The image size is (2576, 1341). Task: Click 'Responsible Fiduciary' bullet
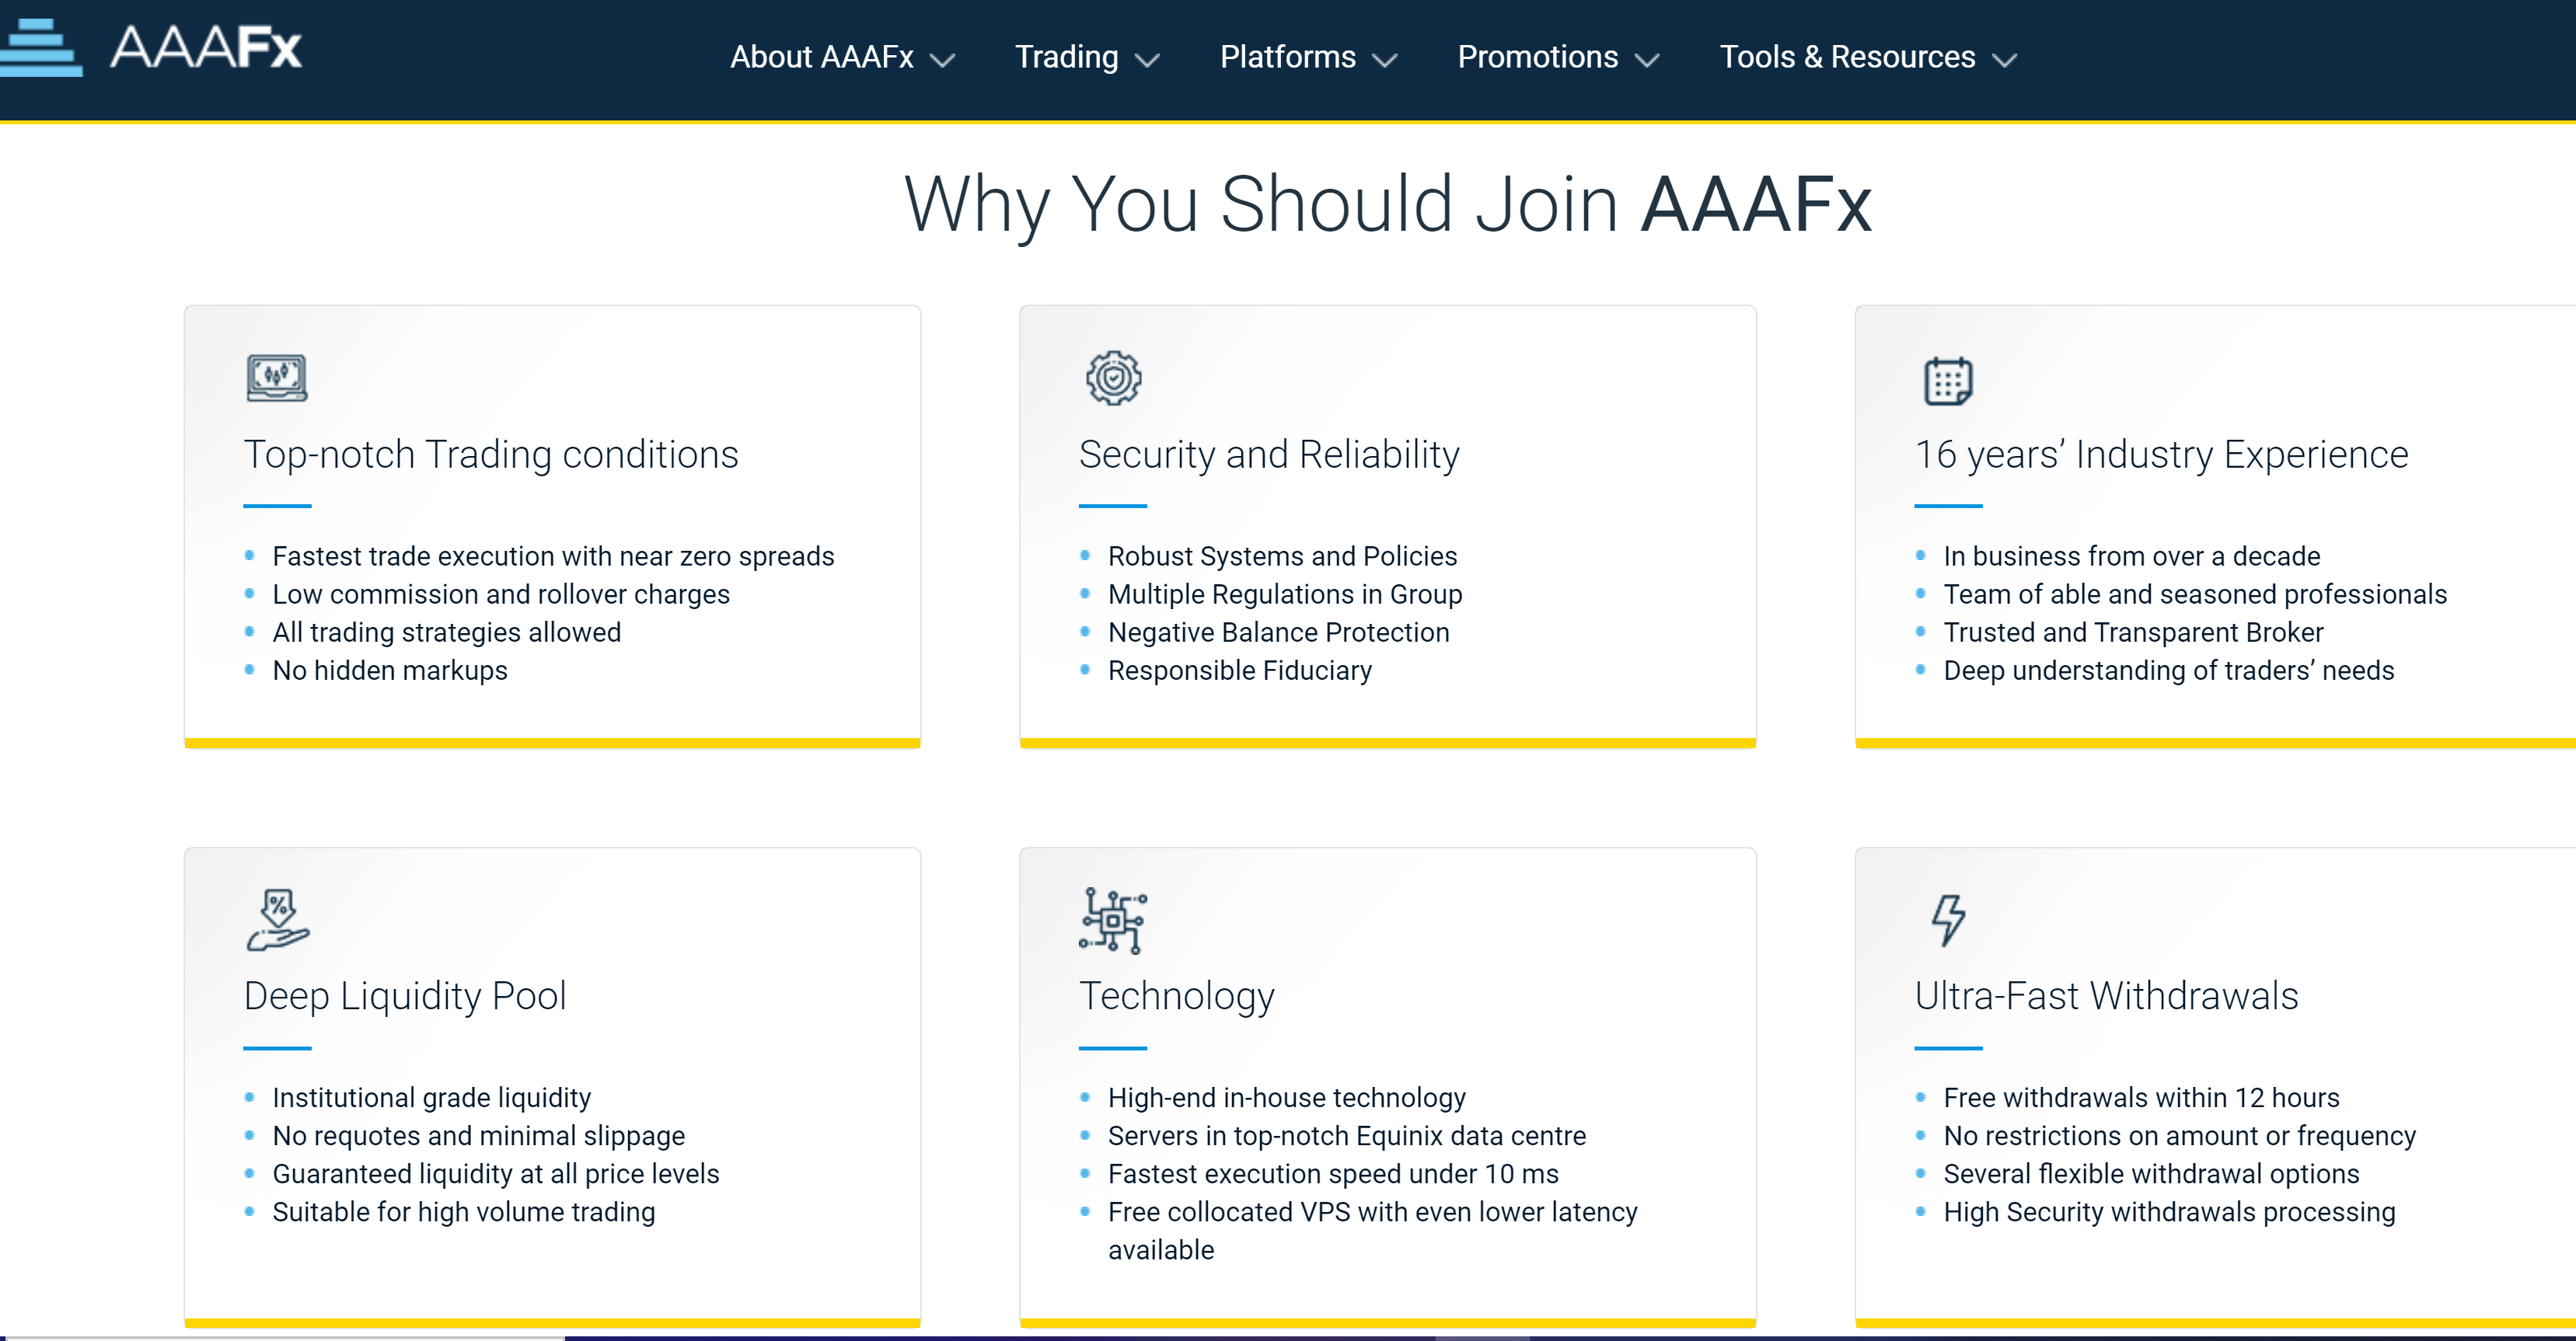[x=1239, y=670]
